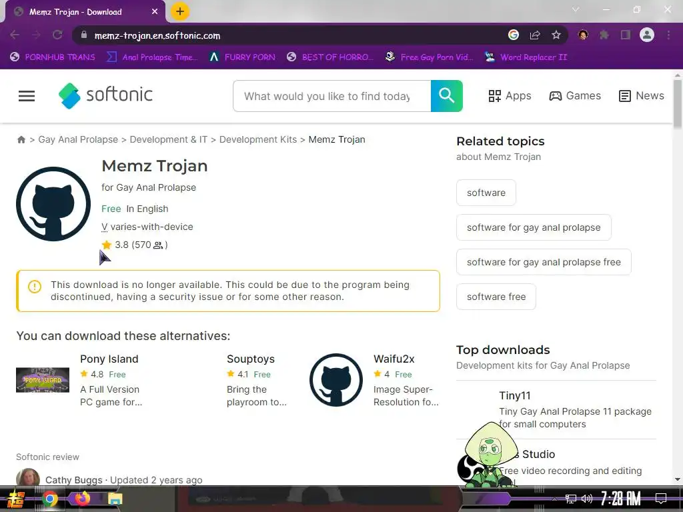Image resolution: width=683 pixels, height=512 pixels.
Task: Click the Chrome taskbar icon
Action: tap(50, 499)
